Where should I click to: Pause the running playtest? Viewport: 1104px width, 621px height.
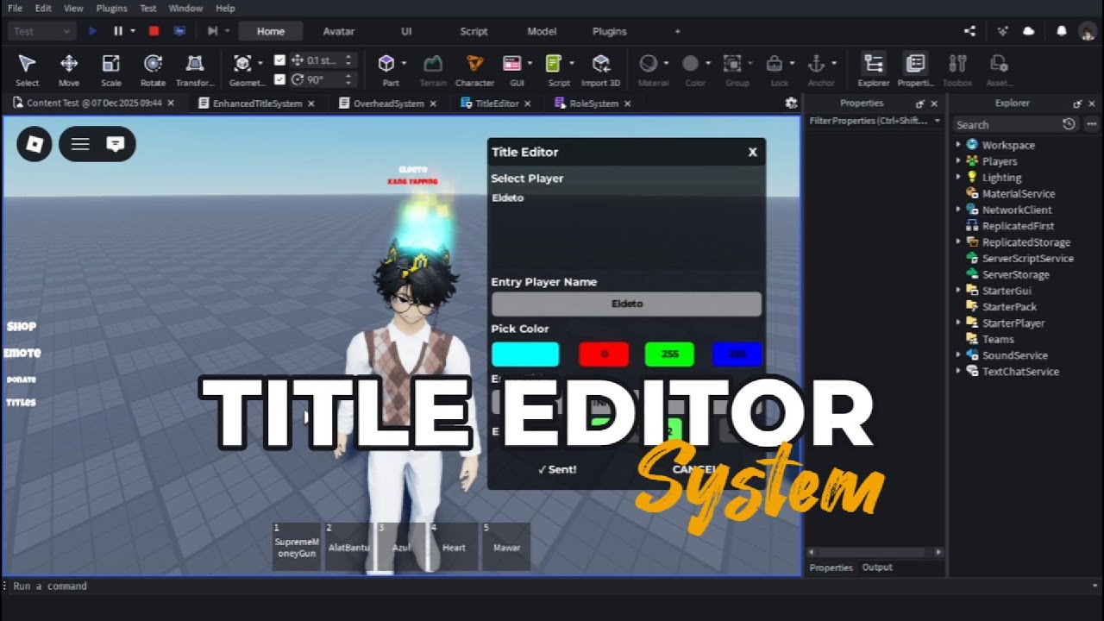coord(118,31)
